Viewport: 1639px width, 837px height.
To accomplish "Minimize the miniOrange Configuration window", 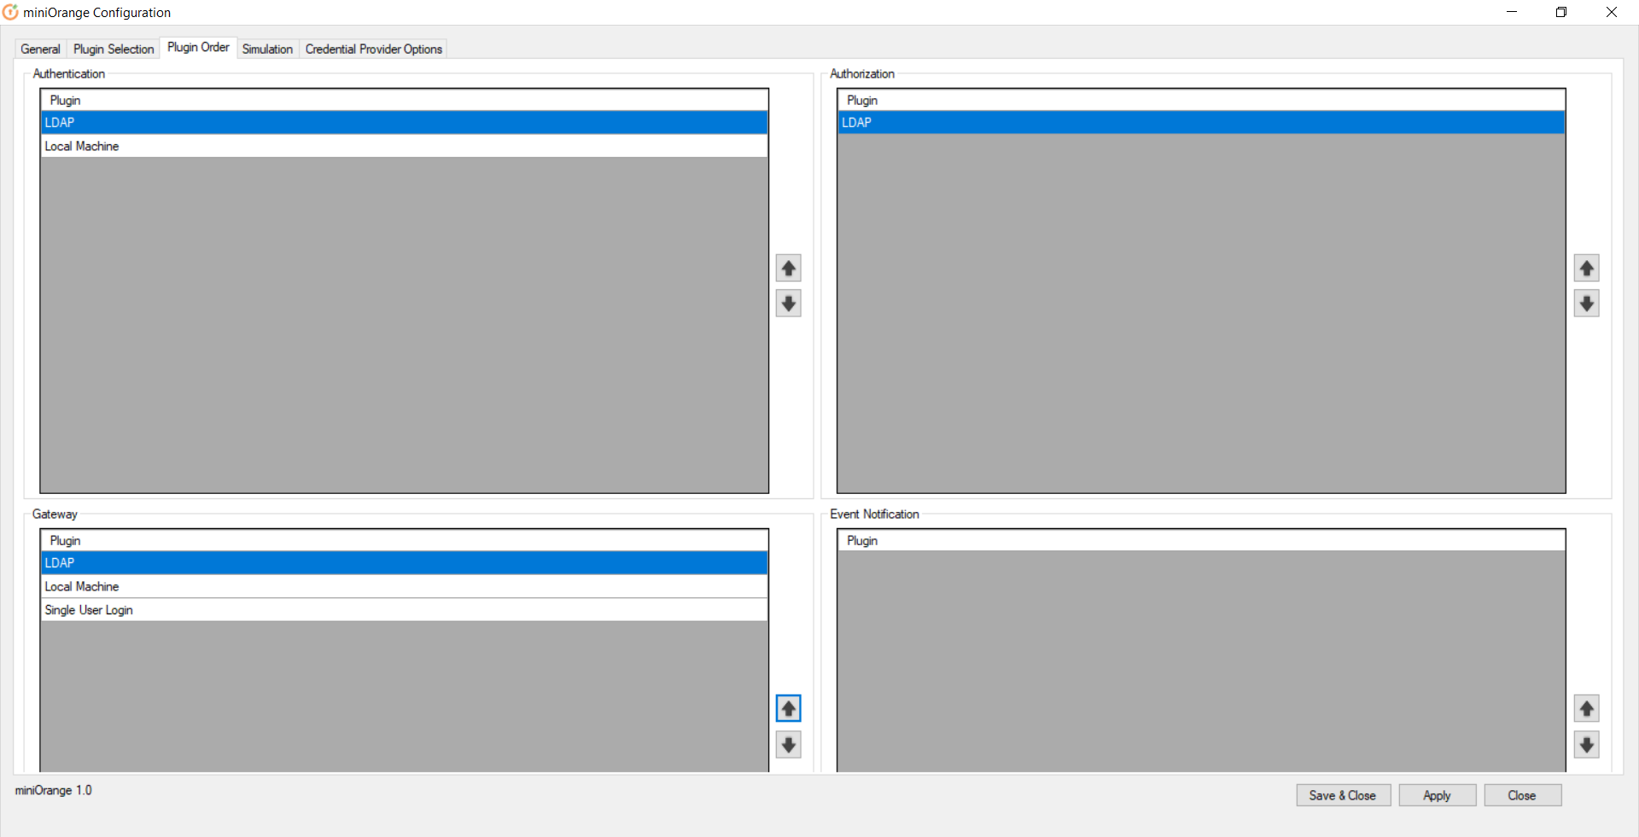I will (1512, 12).
